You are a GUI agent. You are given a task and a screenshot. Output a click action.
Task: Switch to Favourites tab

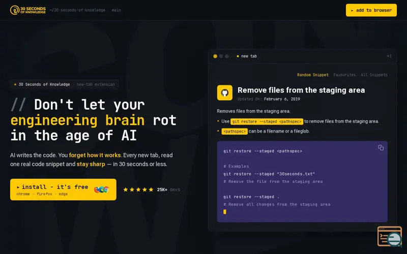pyautogui.click(x=344, y=75)
